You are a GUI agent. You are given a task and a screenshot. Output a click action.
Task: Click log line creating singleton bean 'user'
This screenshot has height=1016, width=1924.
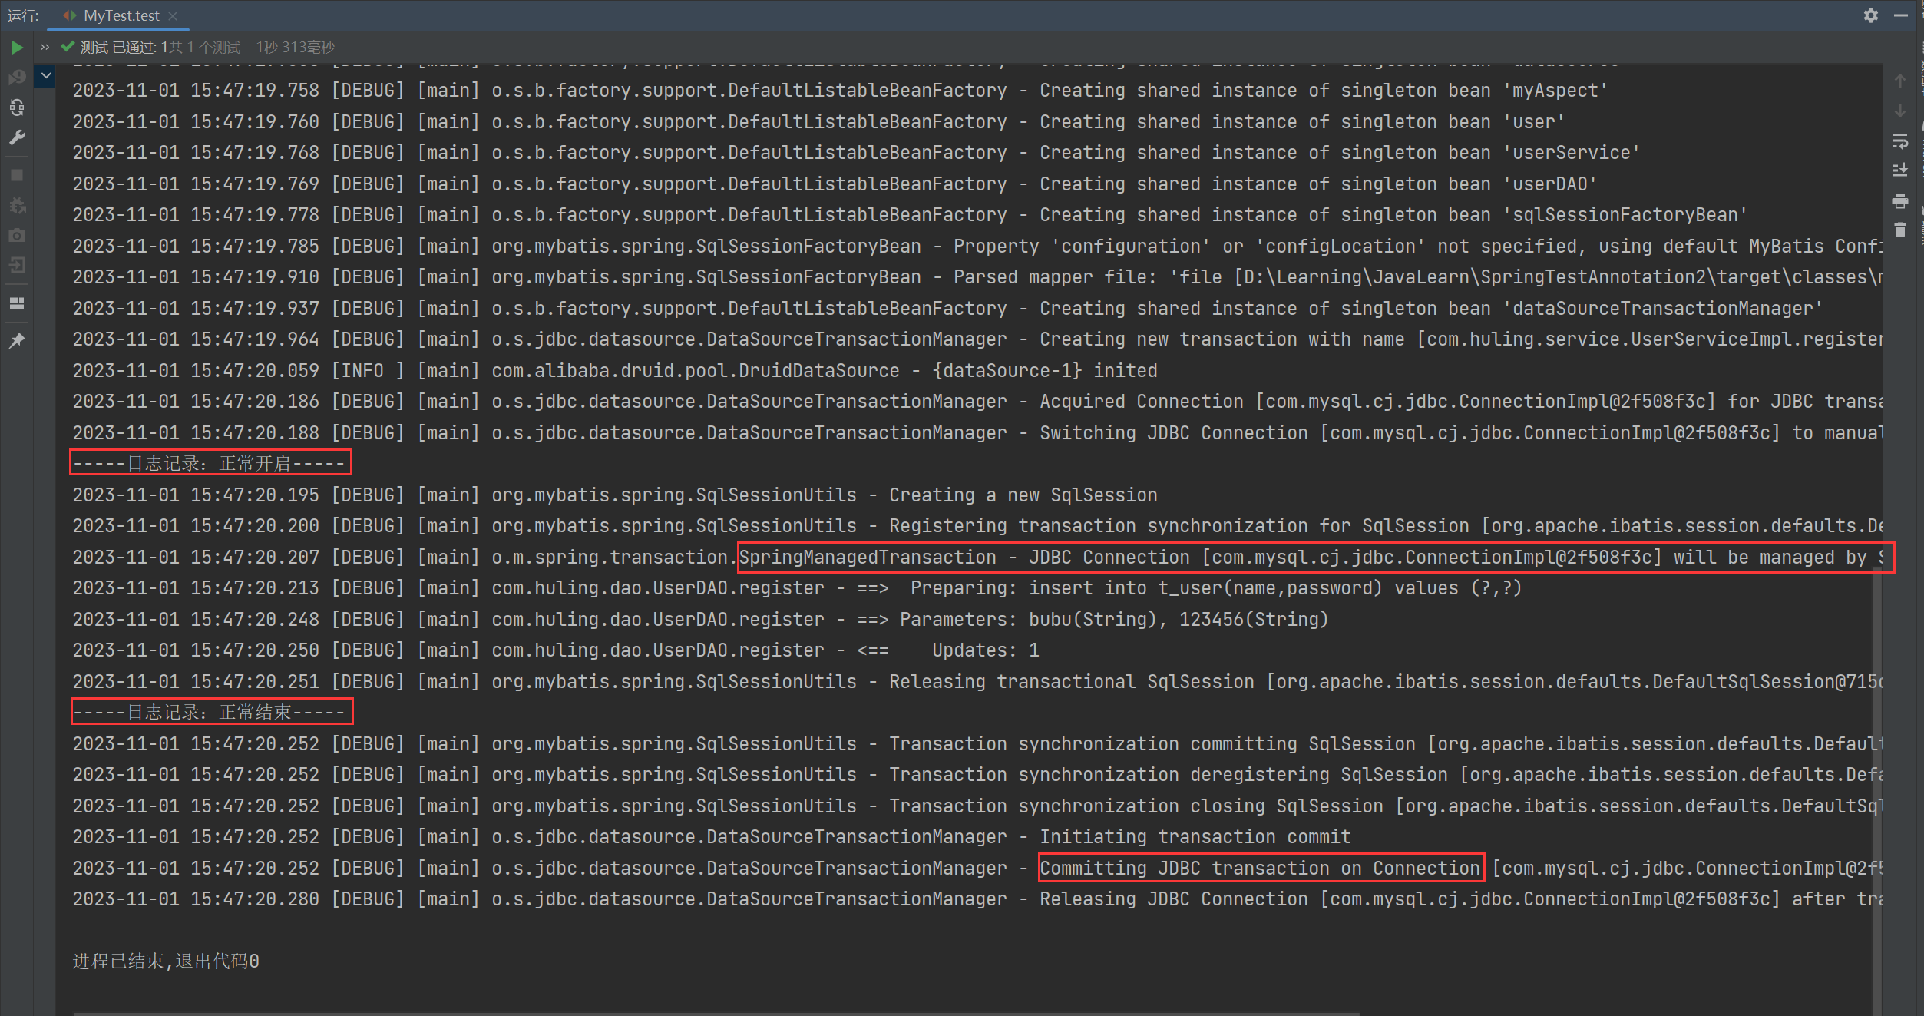point(818,122)
